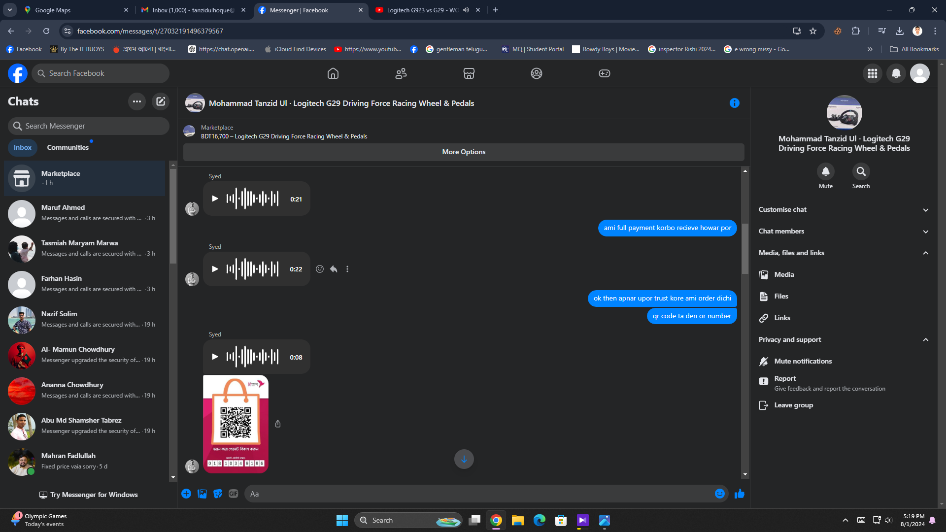Open Maruf Ahmed chat

[85, 213]
